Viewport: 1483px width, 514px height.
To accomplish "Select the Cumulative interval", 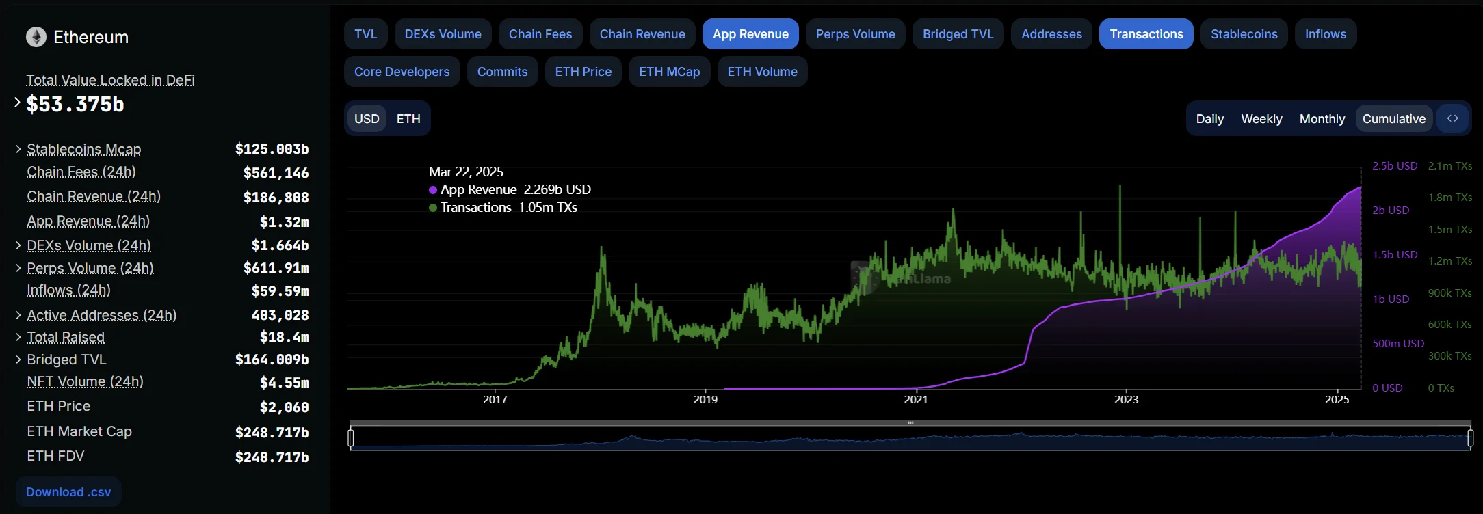I will 1393,119.
